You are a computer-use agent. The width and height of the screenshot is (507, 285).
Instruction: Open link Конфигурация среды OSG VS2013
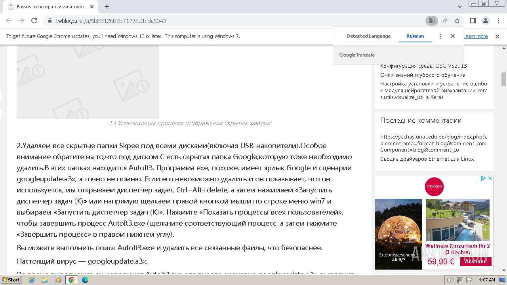pos(423,66)
